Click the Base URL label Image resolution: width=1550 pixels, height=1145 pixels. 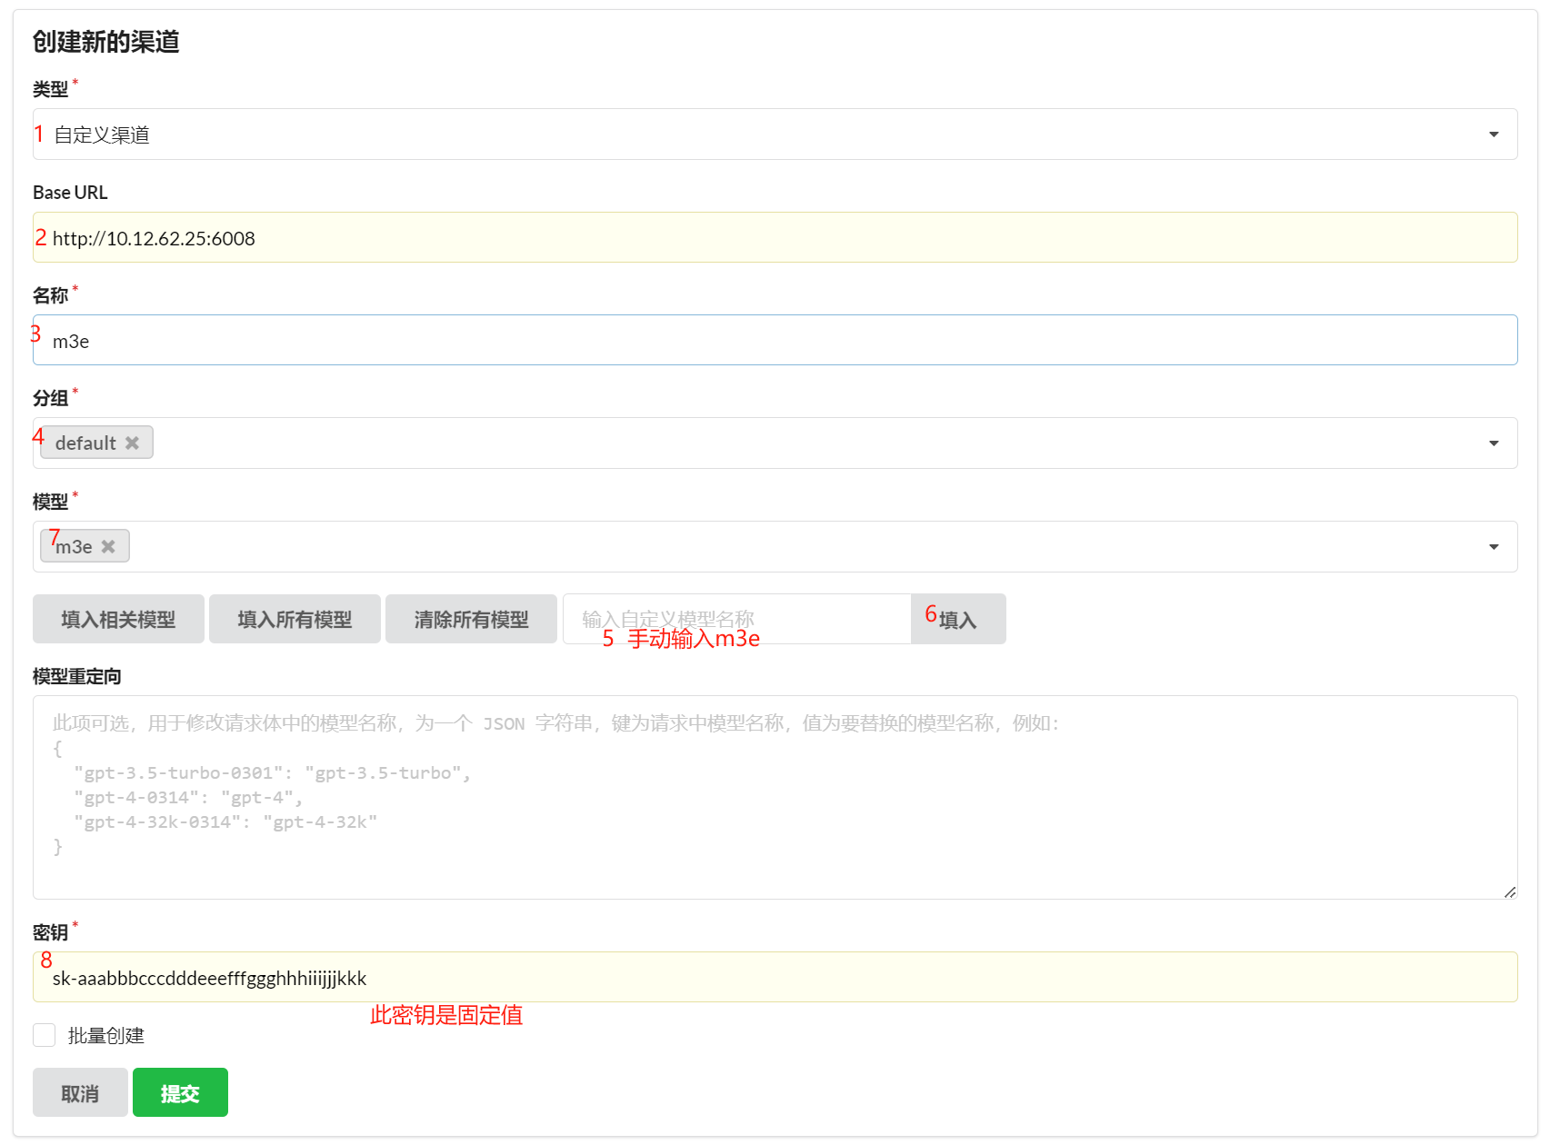click(70, 193)
